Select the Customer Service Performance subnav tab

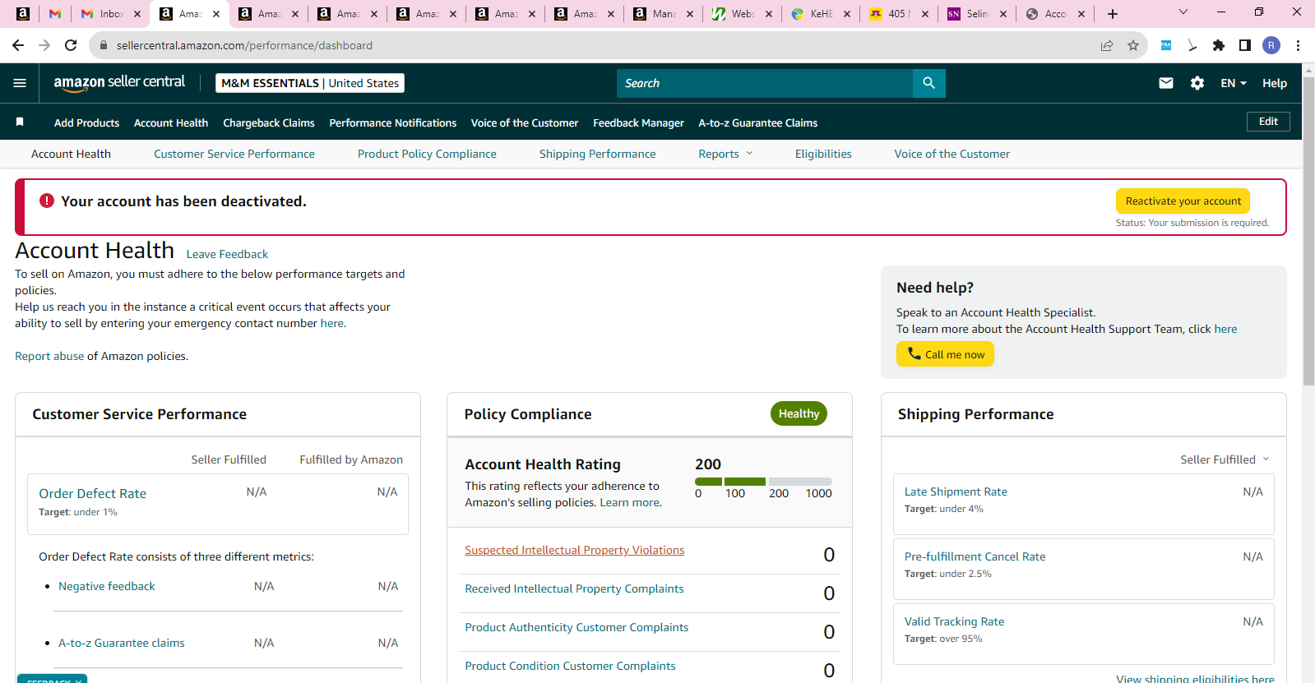(234, 154)
